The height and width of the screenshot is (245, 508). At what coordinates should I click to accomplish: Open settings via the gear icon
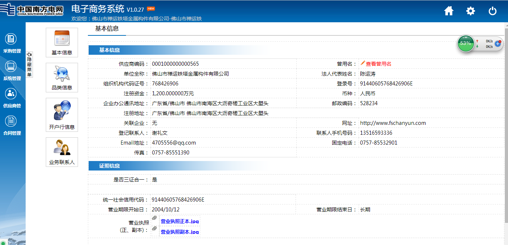pyautogui.click(x=470, y=11)
